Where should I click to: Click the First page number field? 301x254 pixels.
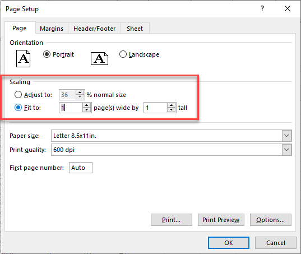point(81,168)
